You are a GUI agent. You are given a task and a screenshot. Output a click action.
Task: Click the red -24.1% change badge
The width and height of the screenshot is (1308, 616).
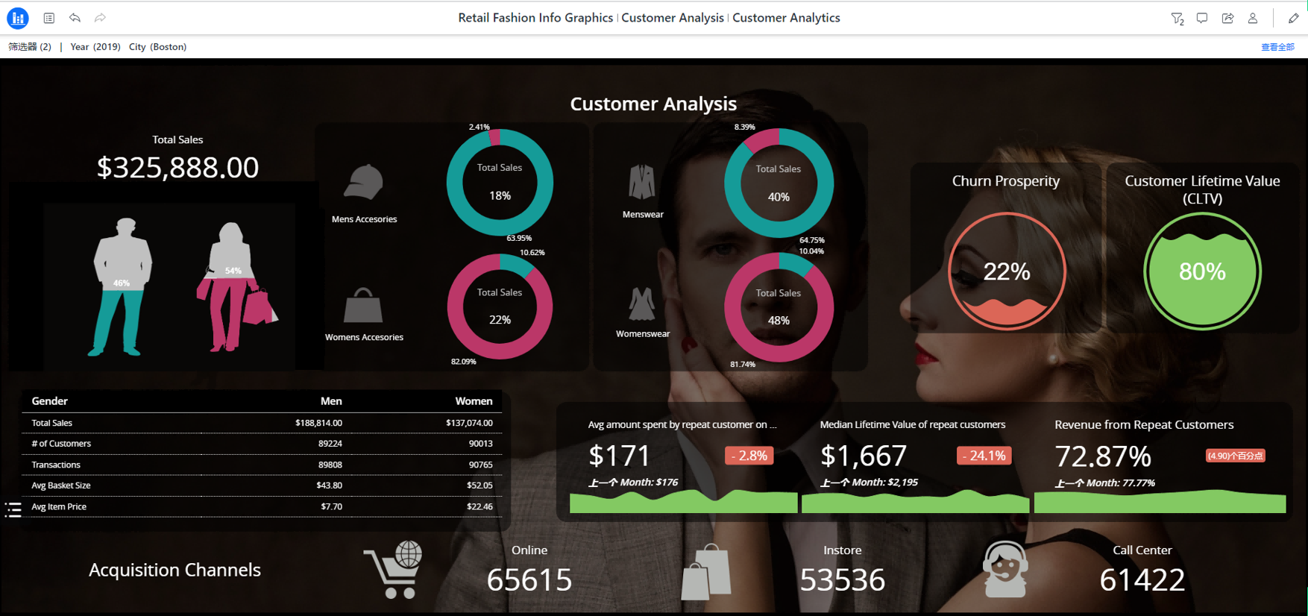click(x=984, y=456)
